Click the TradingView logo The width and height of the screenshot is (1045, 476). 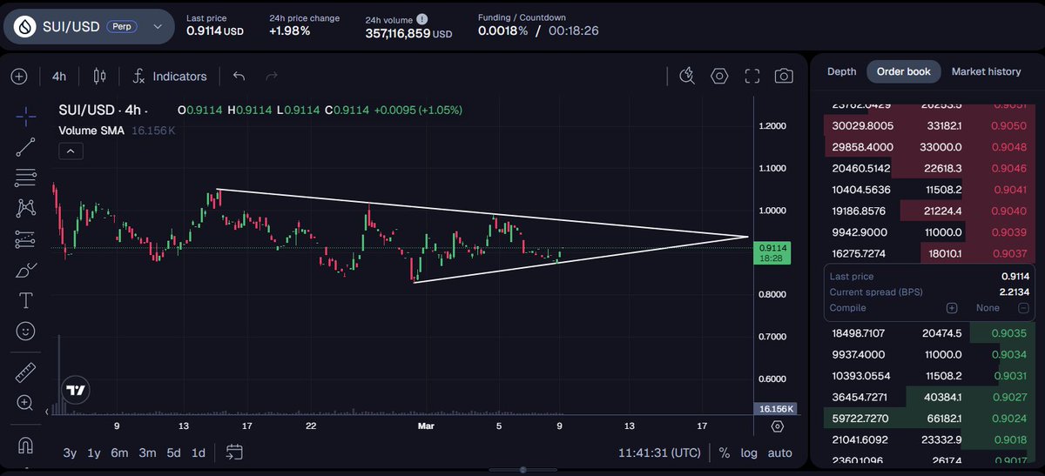(x=76, y=391)
